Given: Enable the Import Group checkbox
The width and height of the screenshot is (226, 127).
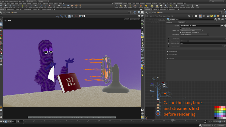Looking at the screenshot, I should coord(169,39).
